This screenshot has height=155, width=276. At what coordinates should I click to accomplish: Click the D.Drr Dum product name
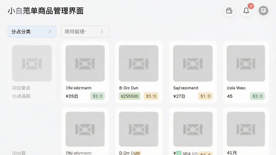(x=130, y=153)
